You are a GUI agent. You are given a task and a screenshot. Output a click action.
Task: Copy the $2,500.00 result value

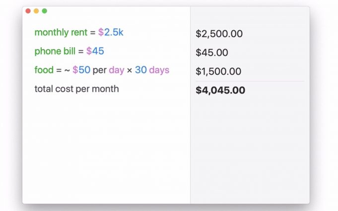pyautogui.click(x=219, y=34)
